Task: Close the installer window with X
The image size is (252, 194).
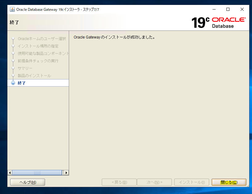Action: coord(242,9)
